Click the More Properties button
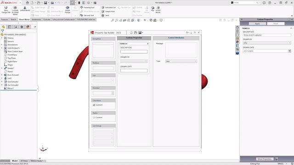Screen dimensions: 294x165 click(x=265, y=159)
